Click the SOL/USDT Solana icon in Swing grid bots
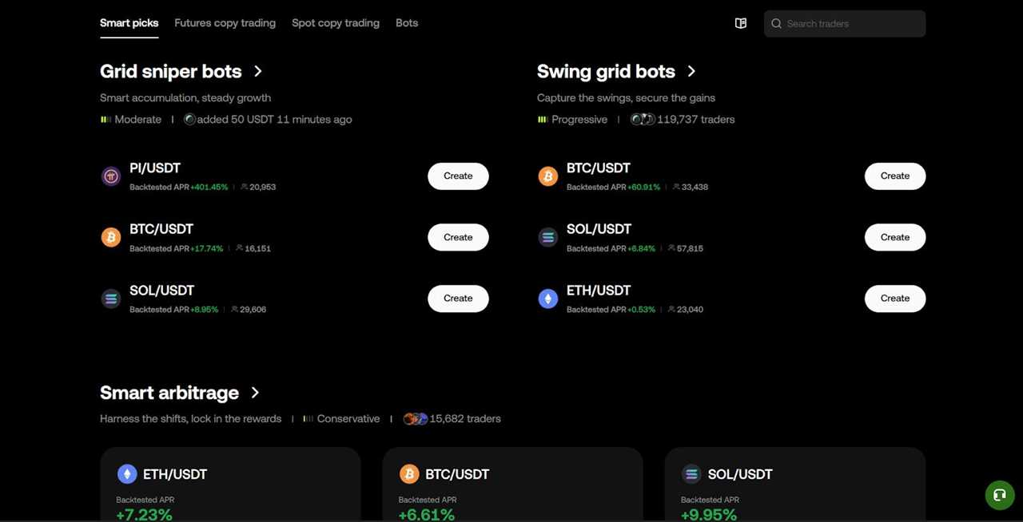 click(x=547, y=237)
